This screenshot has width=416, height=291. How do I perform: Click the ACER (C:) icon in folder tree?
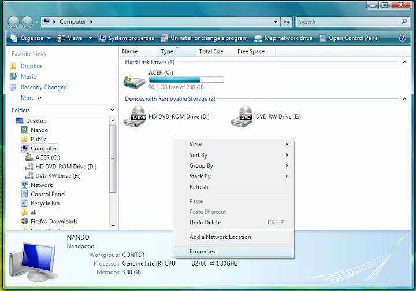coord(29,157)
